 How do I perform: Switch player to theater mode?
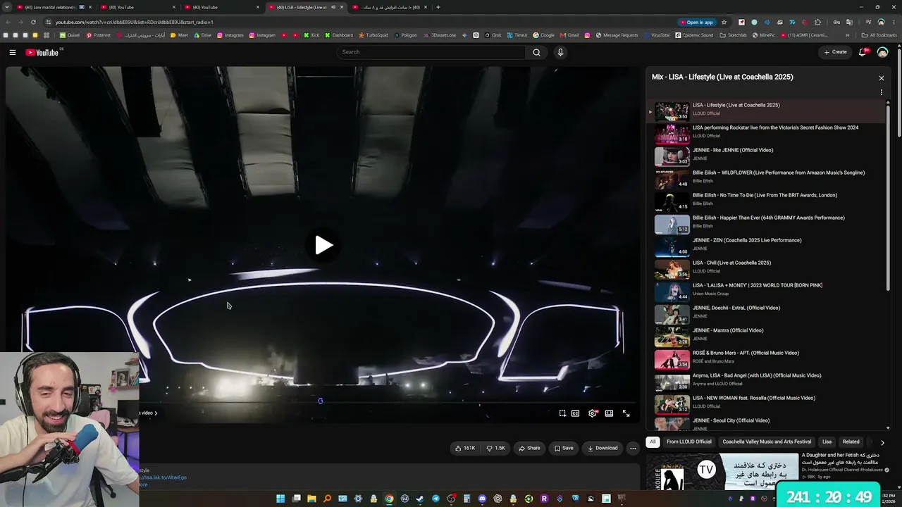(x=609, y=413)
